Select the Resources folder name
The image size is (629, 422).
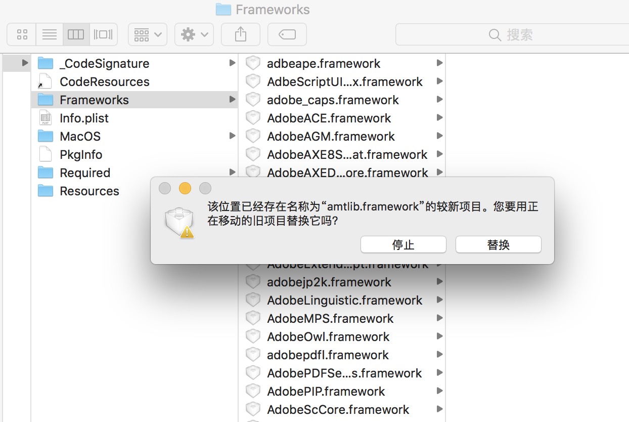pos(89,191)
